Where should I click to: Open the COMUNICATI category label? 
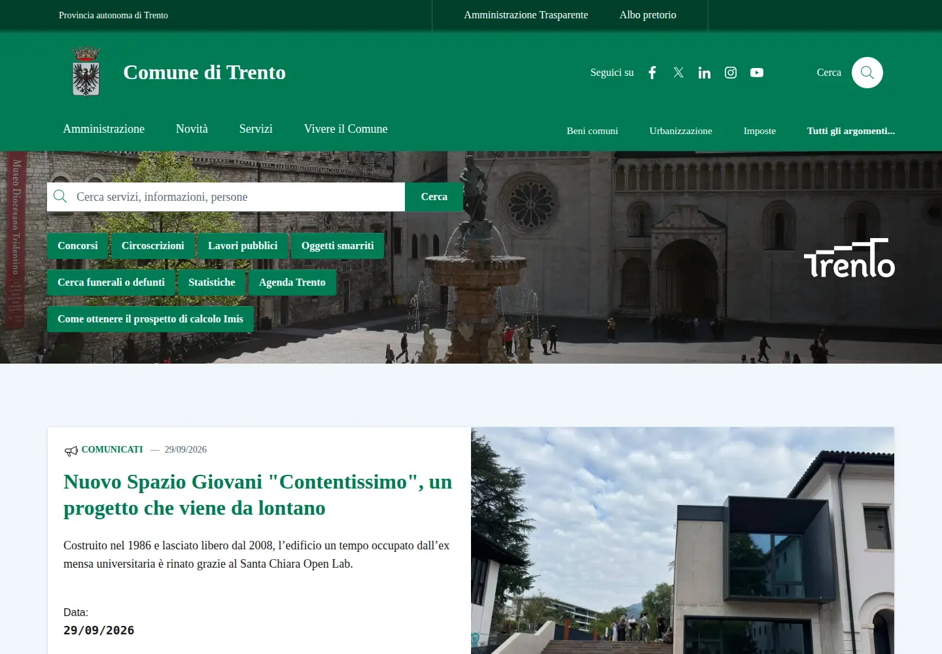tap(112, 450)
